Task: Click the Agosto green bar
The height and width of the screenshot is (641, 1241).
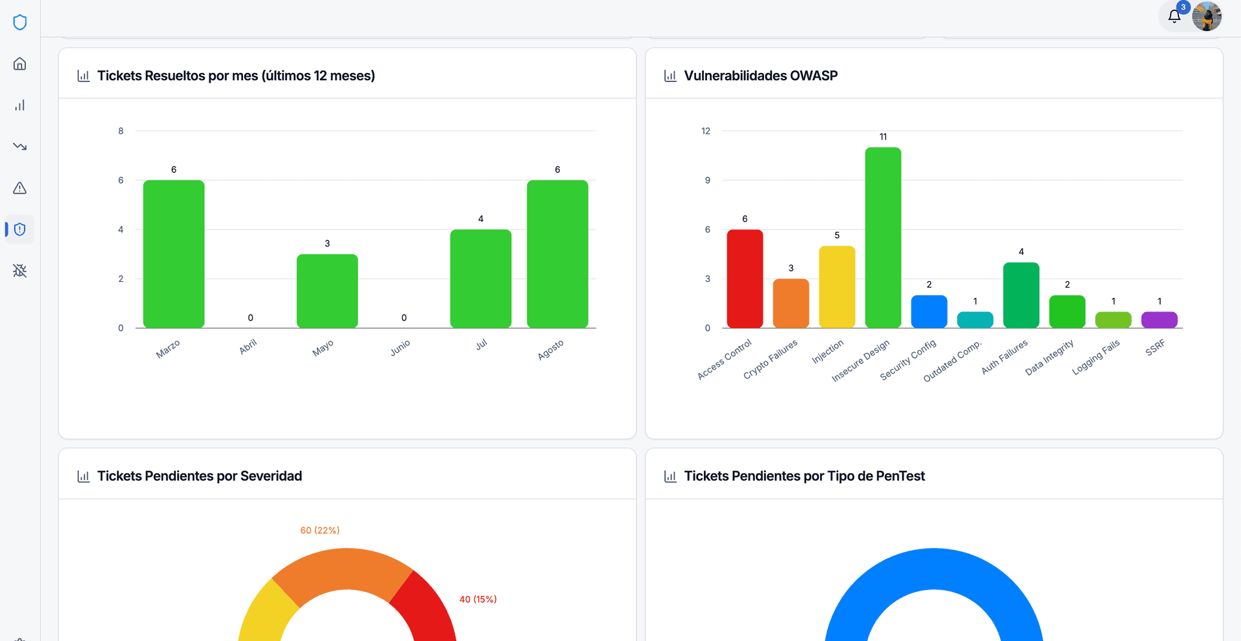Action: 557,254
